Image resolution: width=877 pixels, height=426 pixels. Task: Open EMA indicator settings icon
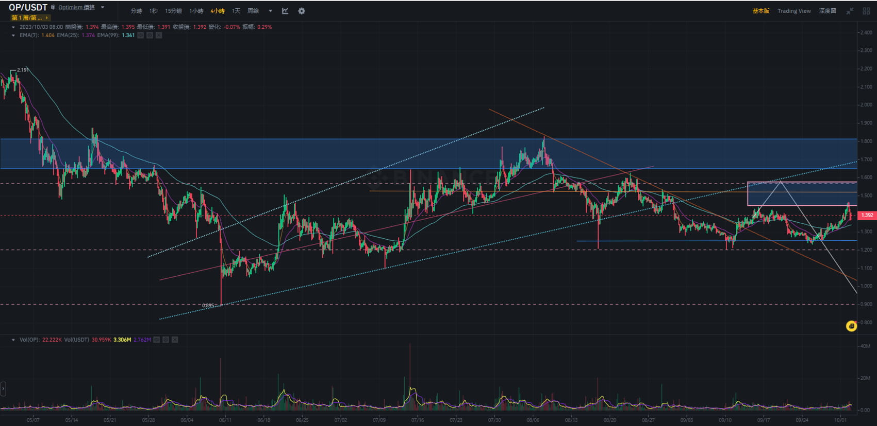tap(150, 35)
